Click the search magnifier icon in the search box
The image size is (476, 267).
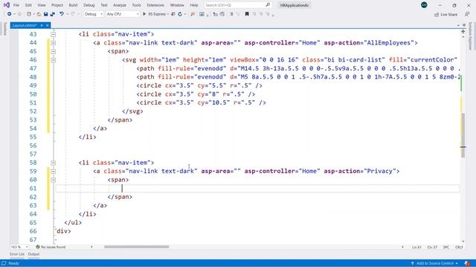pos(268,5)
